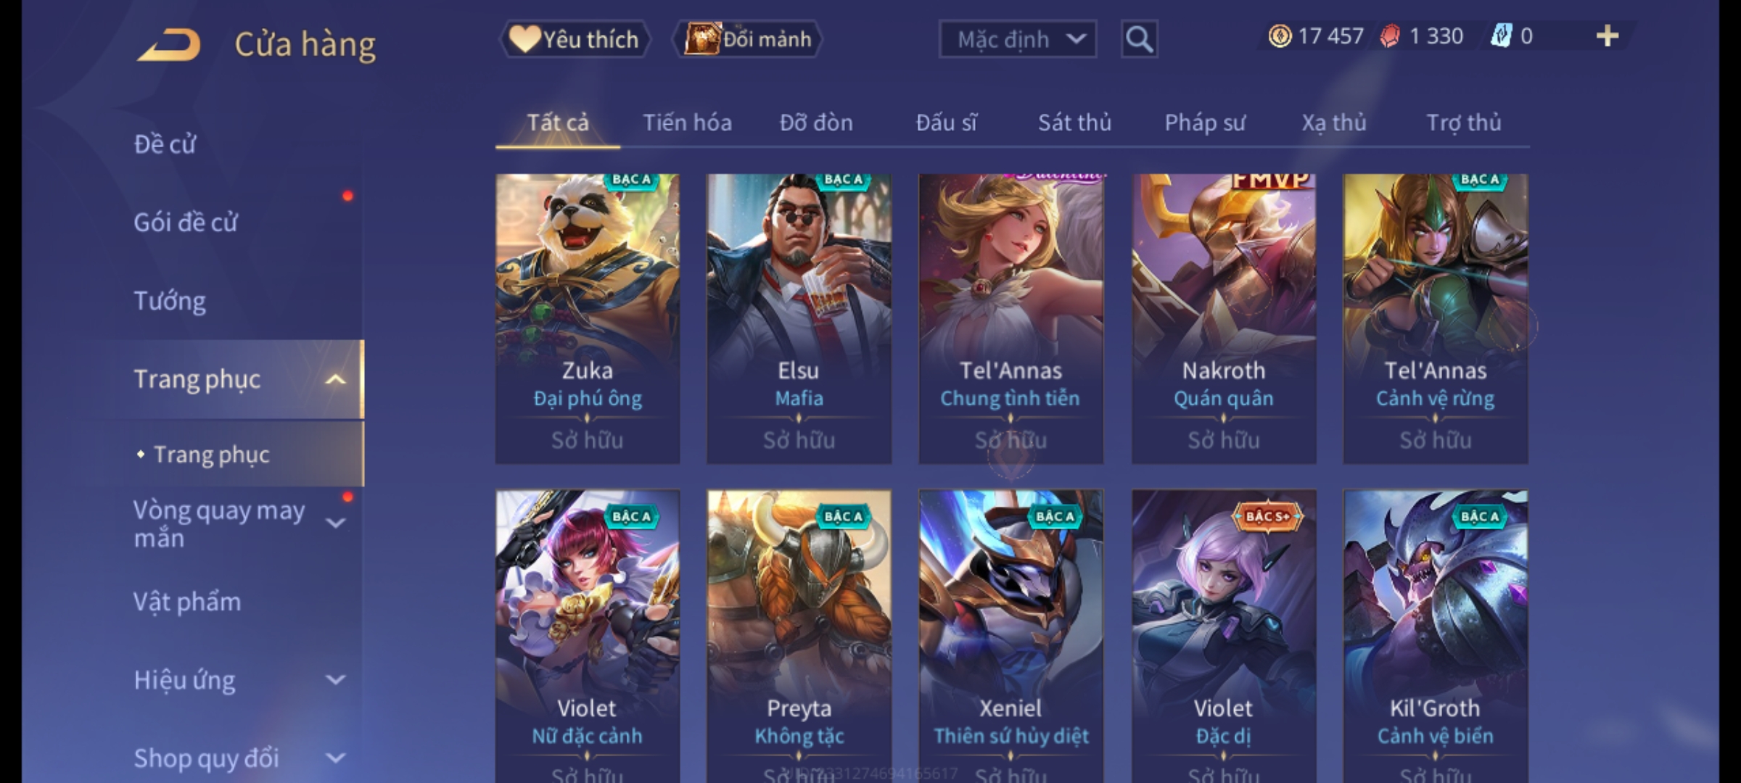The image size is (1741, 783).
Task: Tap the plus icon to add currency
Action: [1608, 36]
